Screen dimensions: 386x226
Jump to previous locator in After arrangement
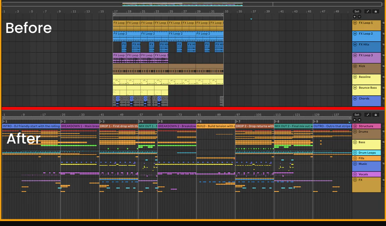[x=355, y=120]
